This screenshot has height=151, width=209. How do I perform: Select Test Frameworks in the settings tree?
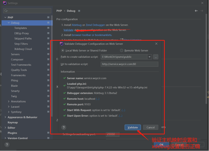click(21, 65)
